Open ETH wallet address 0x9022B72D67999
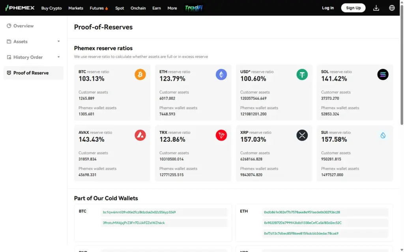 click(303, 223)
